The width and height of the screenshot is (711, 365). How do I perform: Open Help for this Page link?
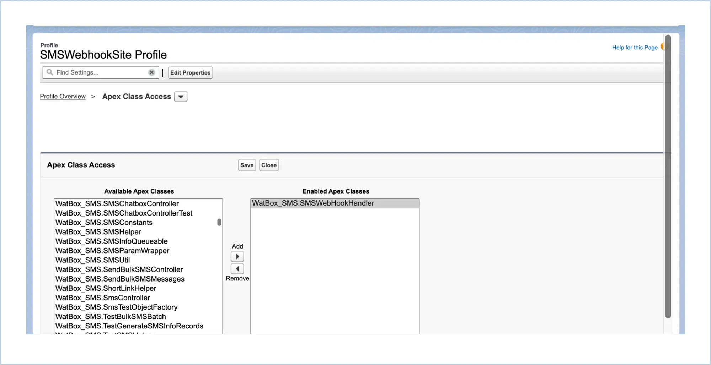(635, 48)
